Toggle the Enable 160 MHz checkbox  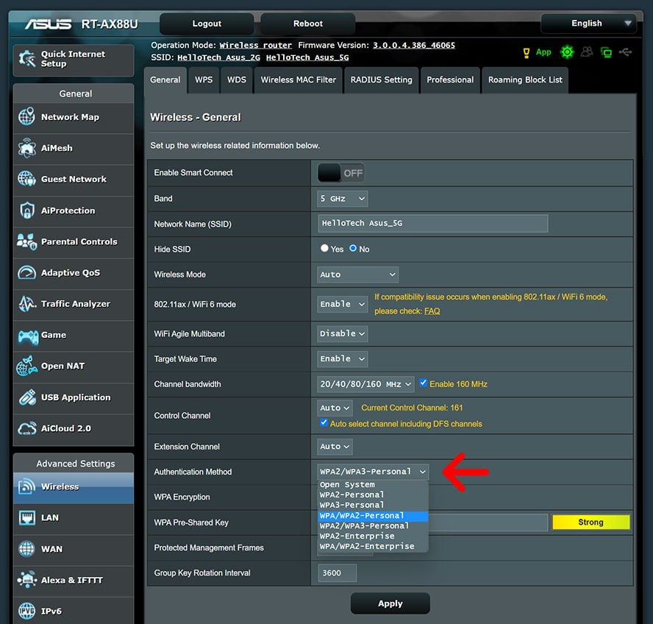coord(423,383)
